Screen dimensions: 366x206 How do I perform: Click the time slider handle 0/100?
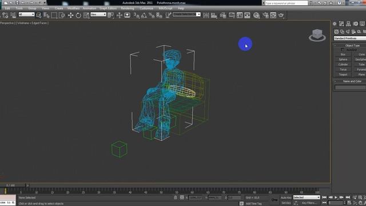tap(10, 185)
